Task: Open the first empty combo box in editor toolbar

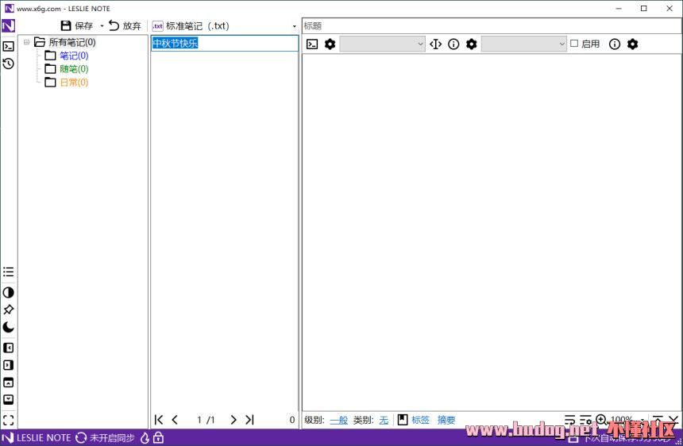Action: (382, 44)
